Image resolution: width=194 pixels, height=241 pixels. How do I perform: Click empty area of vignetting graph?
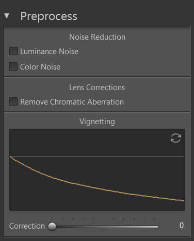click(86, 143)
